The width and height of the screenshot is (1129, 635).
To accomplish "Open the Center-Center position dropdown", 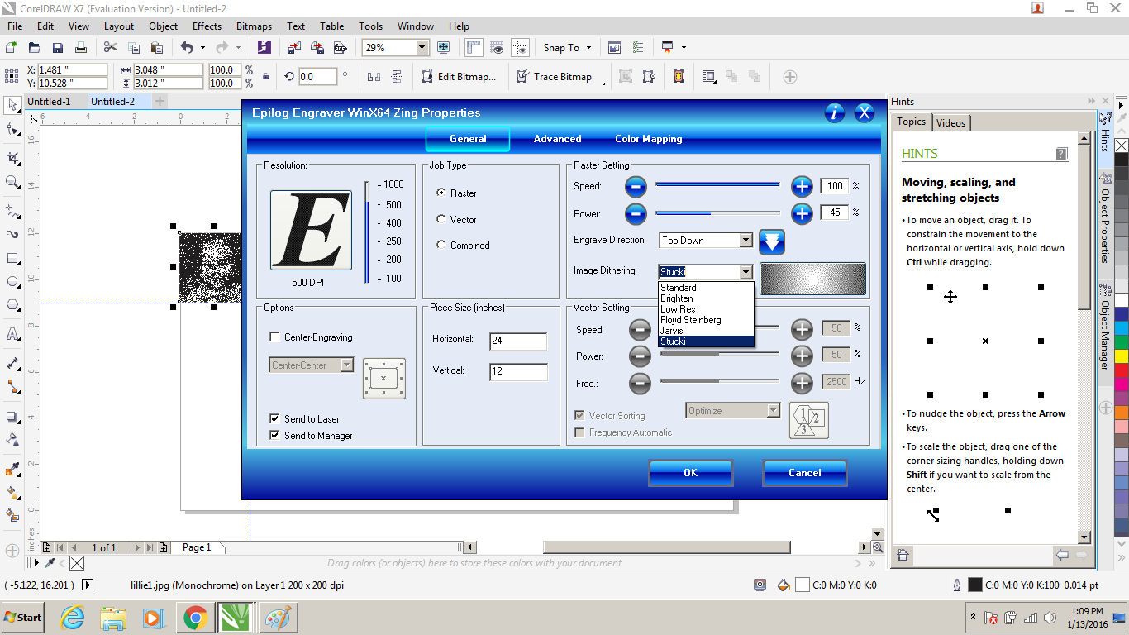I will [347, 365].
